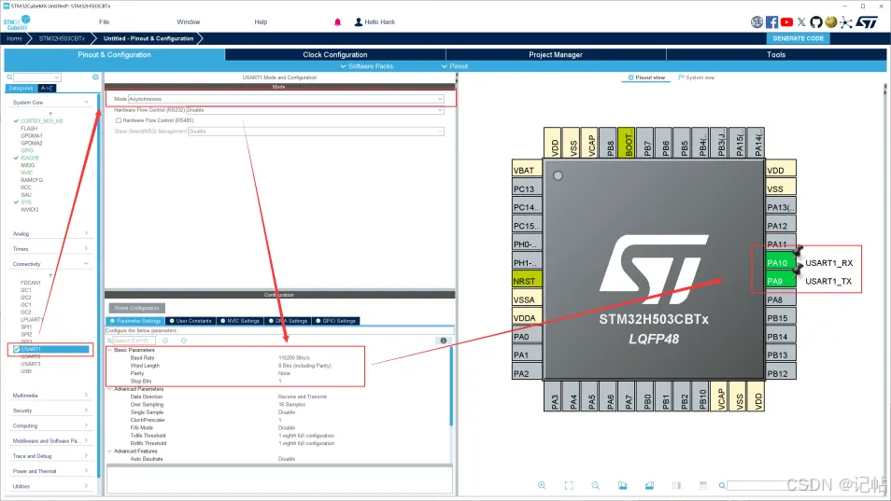The image size is (891, 501).
Task: Switch to Project Manager tab
Action: click(x=556, y=54)
